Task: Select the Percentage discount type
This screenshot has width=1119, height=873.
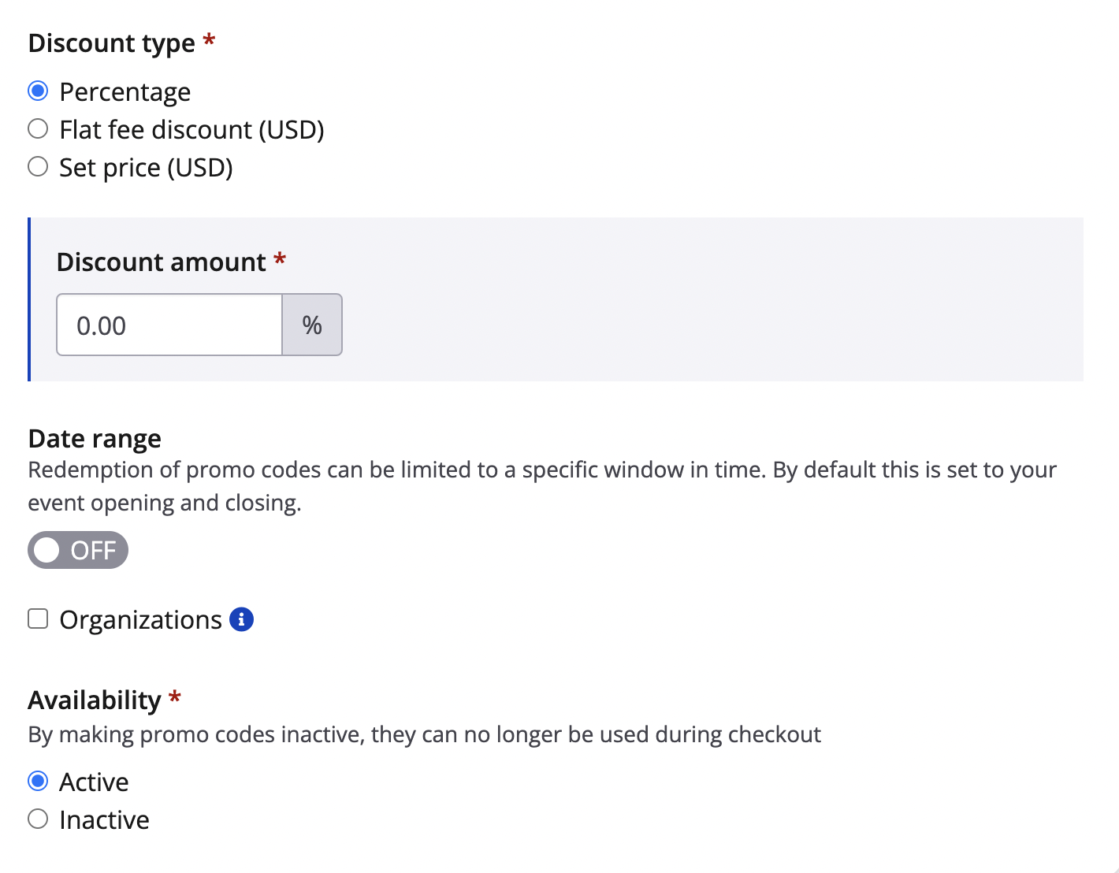Action: click(x=38, y=91)
